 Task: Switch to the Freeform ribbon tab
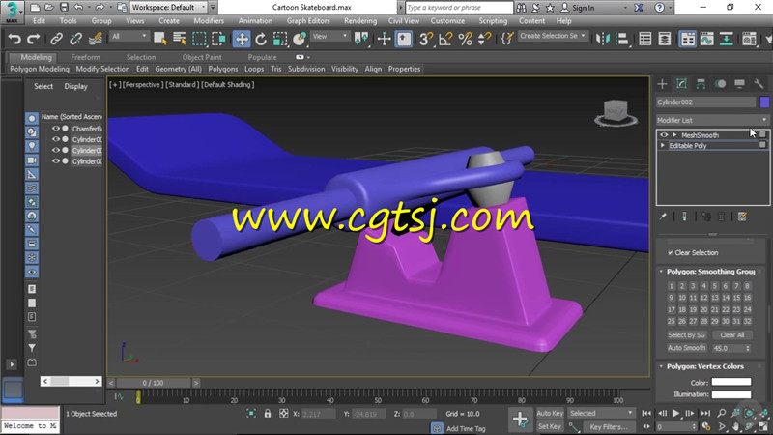(85, 57)
